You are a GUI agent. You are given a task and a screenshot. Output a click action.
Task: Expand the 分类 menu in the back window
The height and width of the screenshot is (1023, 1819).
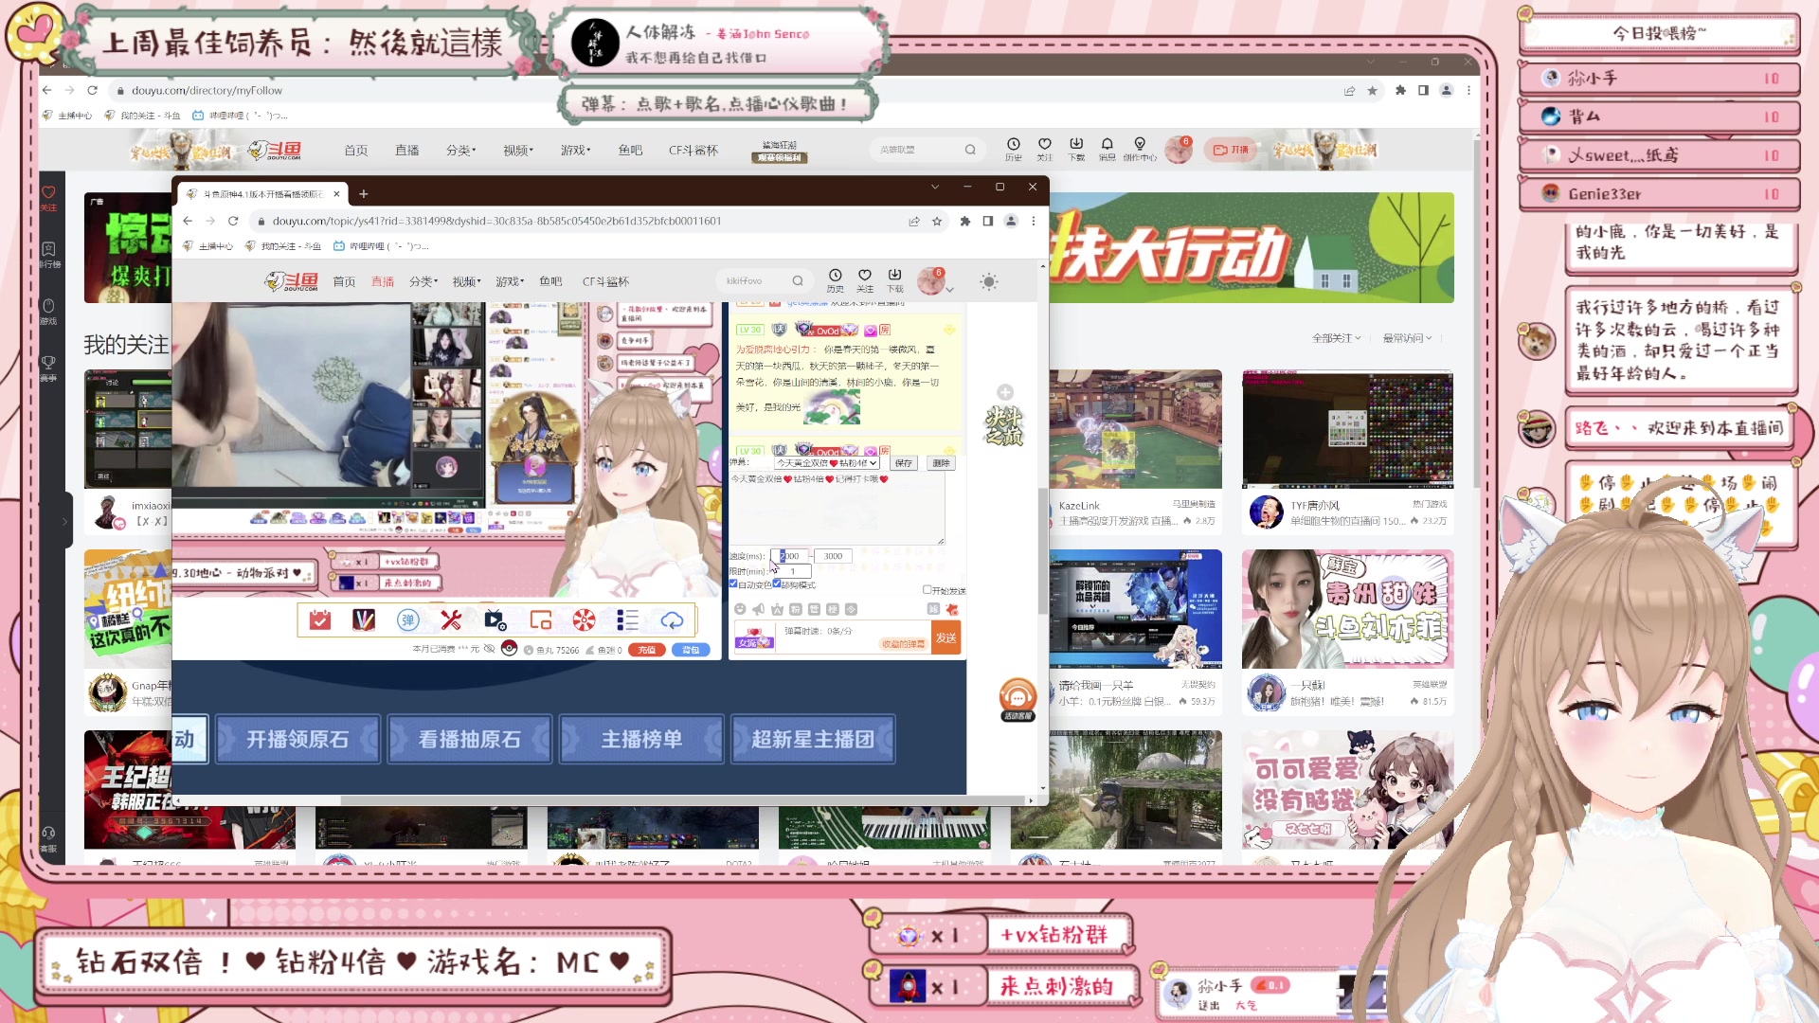tap(460, 151)
